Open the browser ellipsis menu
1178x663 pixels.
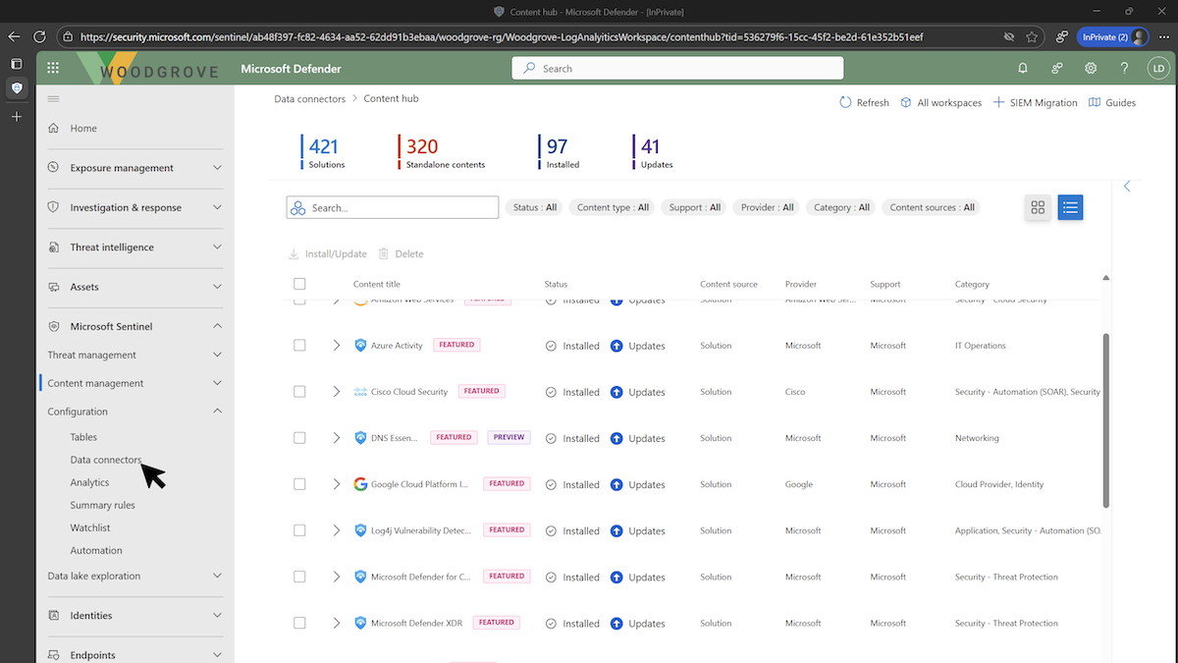point(1163,36)
